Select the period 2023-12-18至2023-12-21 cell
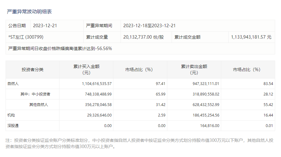 149,26
